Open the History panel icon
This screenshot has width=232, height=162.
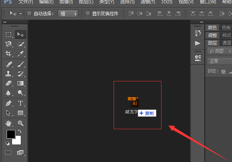click(x=198, y=33)
